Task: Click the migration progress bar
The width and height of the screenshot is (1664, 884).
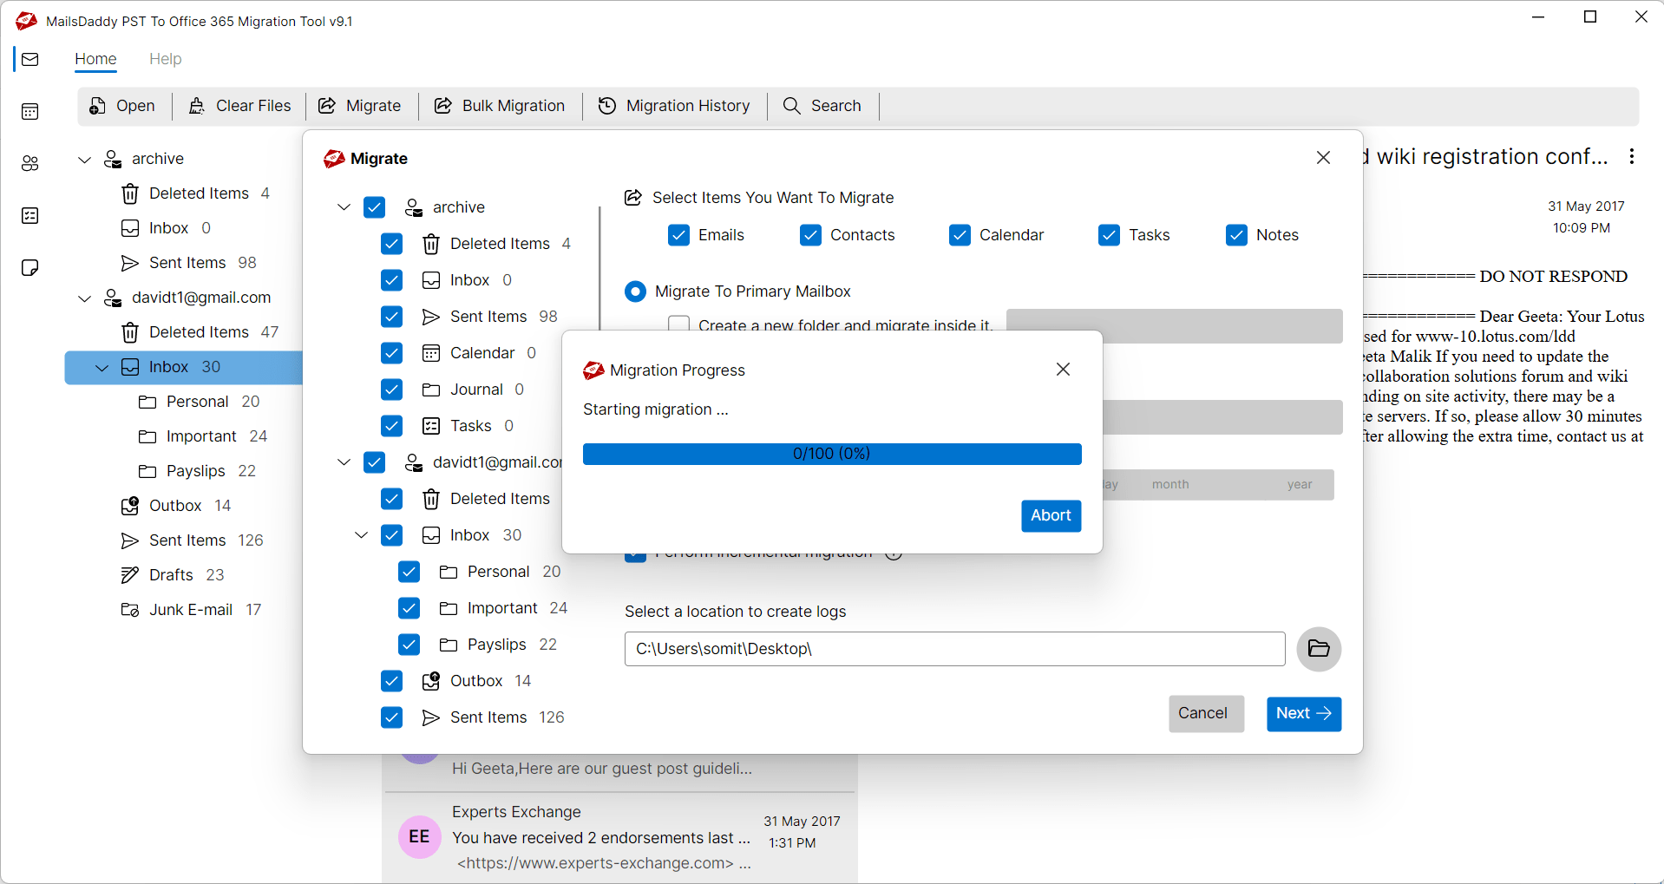Action: pyautogui.click(x=831, y=453)
